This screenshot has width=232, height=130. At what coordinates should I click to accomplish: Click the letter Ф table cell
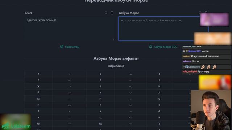click(159, 111)
